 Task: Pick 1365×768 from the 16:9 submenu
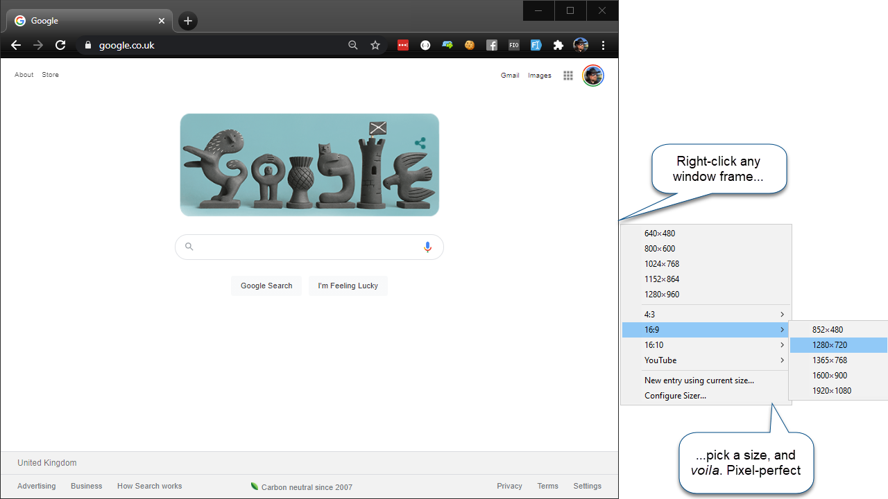[839, 360]
